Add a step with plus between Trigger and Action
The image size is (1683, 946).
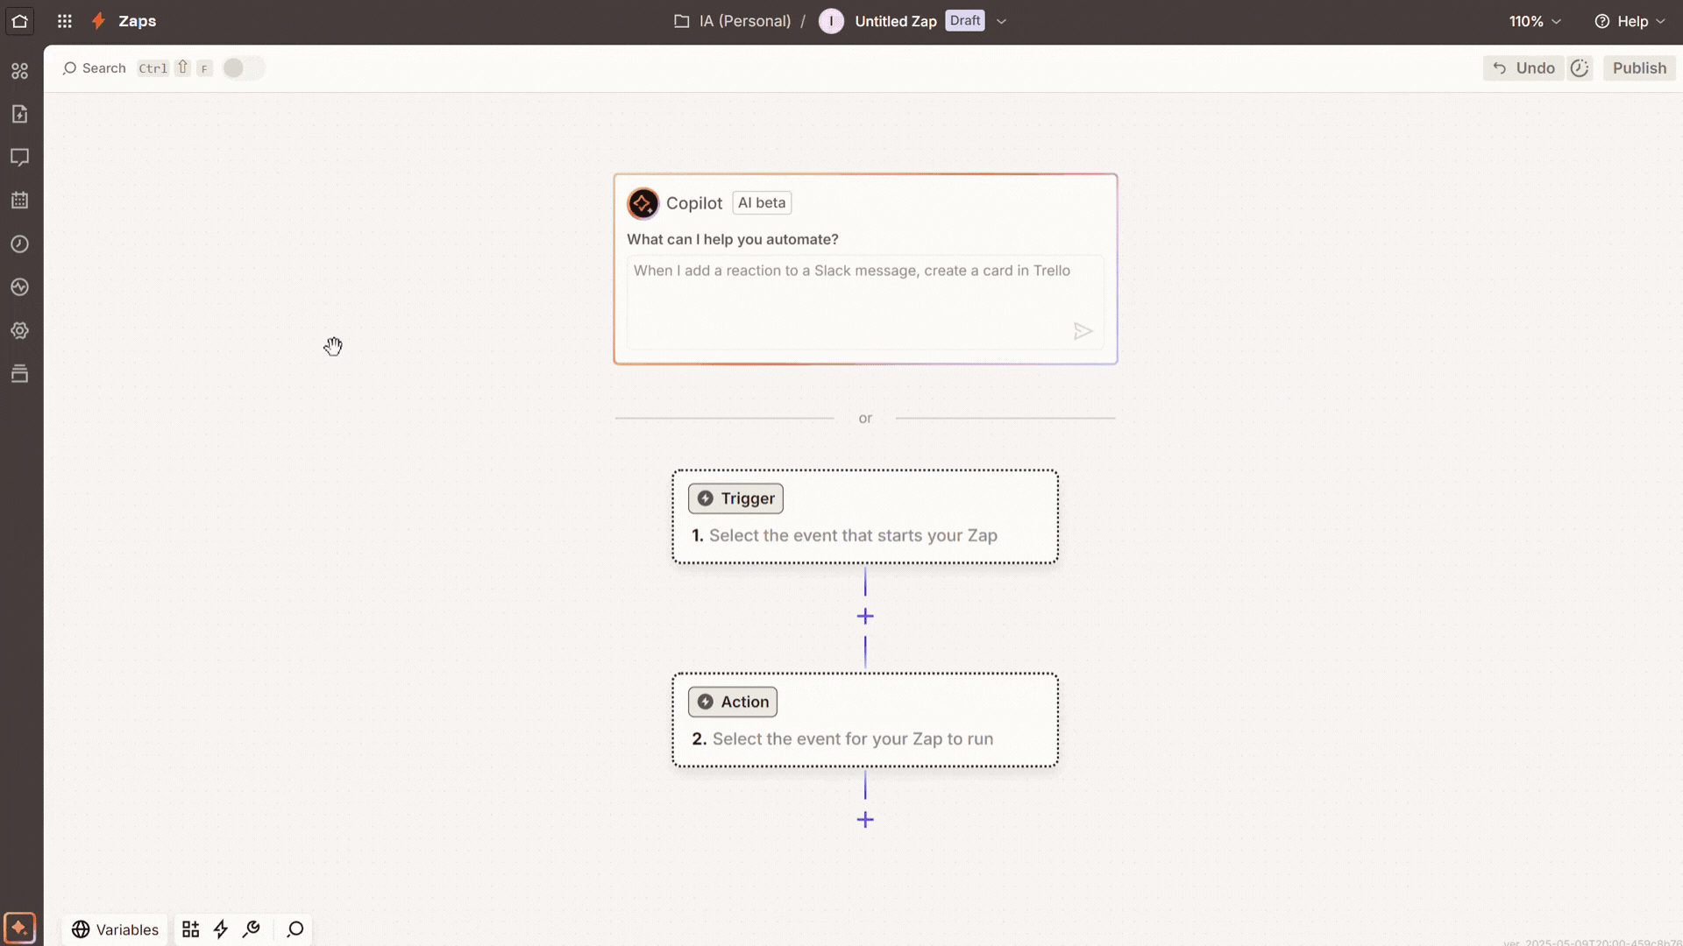click(x=865, y=617)
